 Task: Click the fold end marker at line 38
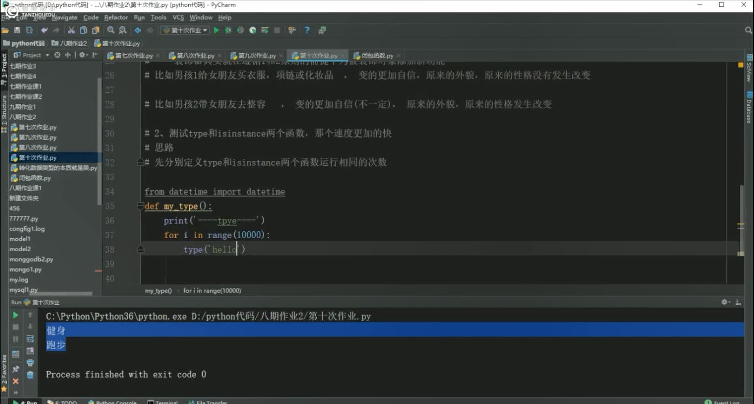coord(140,250)
